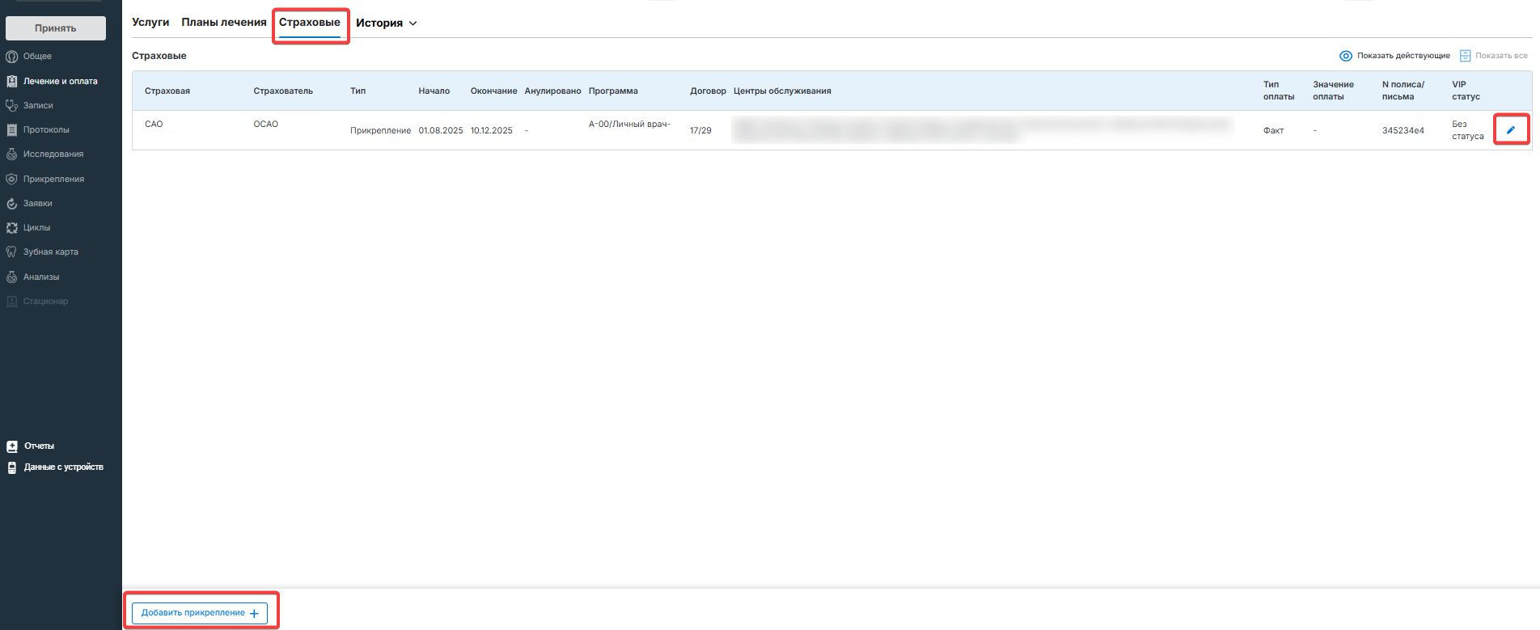Switch to the Услуги tab
Screen dimensions: 1540x630
pos(150,23)
